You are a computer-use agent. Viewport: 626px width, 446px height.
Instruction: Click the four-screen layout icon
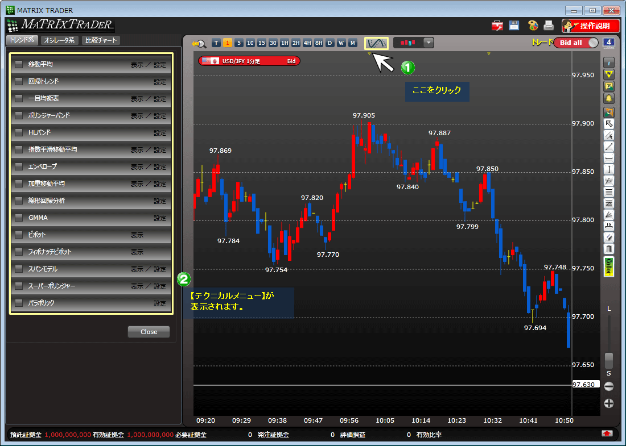(608, 43)
